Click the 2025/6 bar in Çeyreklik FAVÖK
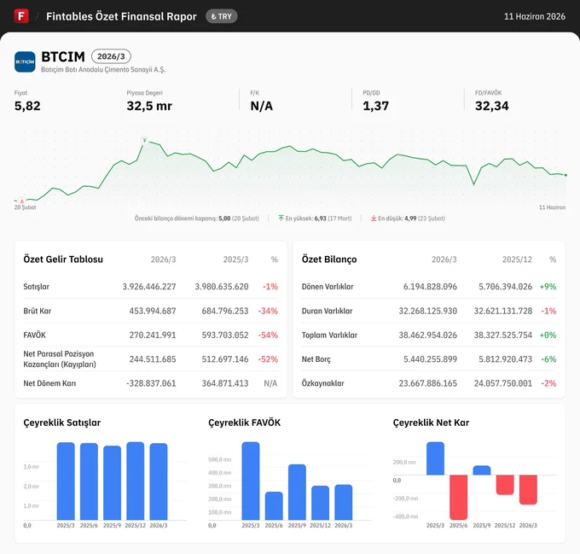 (274, 506)
